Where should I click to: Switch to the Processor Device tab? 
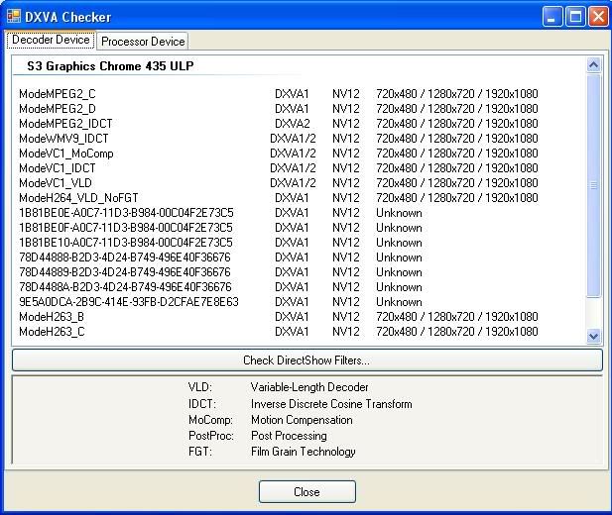point(143,42)
